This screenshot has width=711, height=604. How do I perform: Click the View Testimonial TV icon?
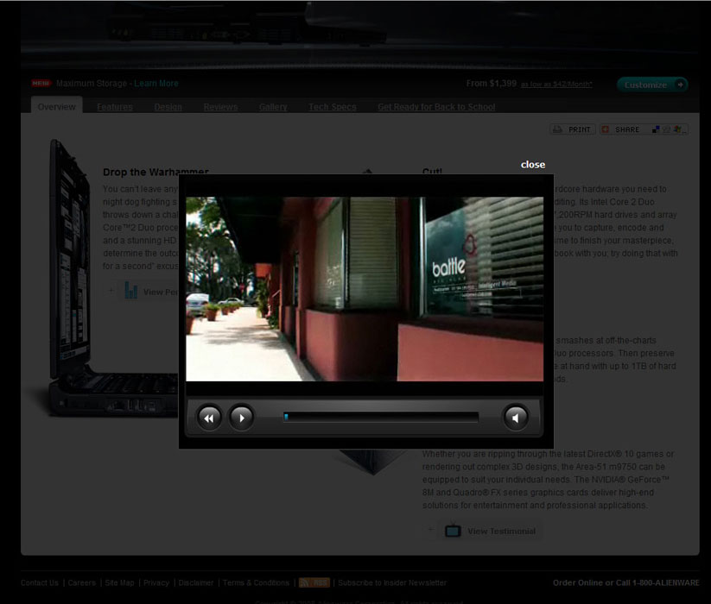[453, 531]
